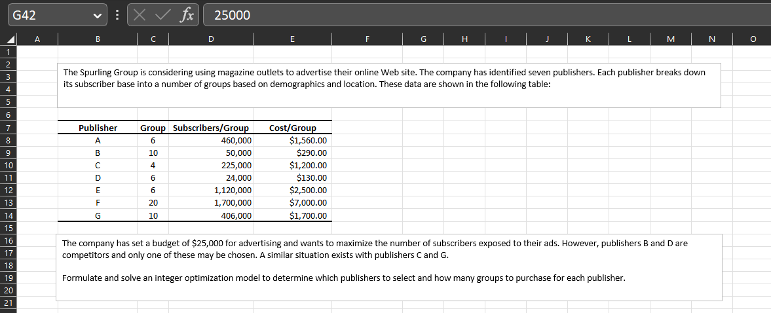Select column B header
The height and width of the screenshot is (313, 771).
(x=98, y=39)
